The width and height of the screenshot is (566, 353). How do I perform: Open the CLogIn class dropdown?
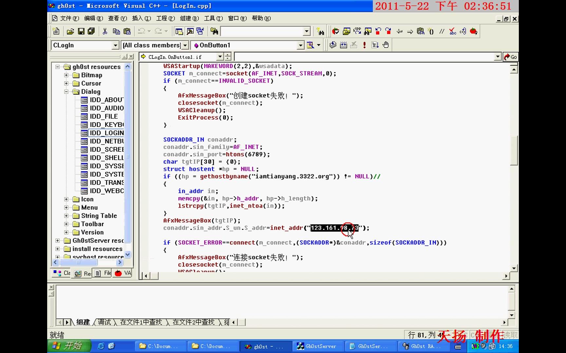click(115, 45)
